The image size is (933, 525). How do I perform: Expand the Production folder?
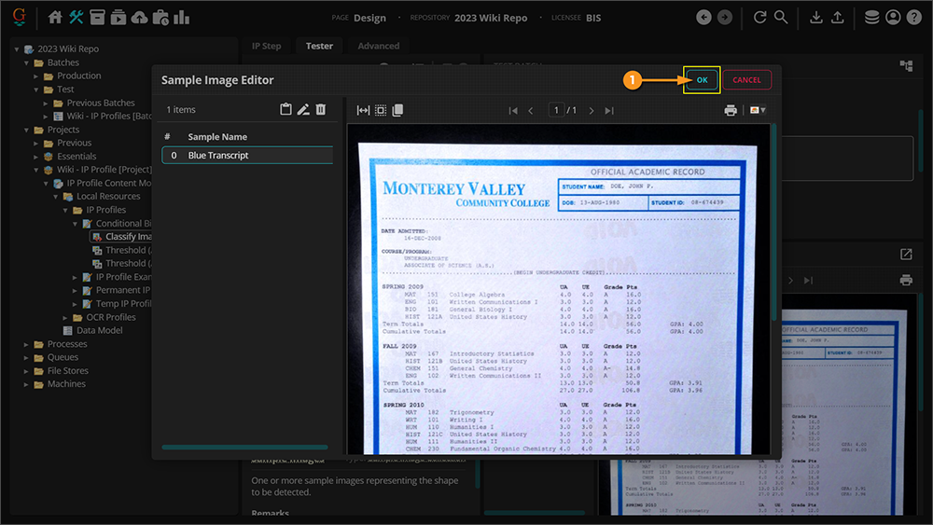click(35, 76)
